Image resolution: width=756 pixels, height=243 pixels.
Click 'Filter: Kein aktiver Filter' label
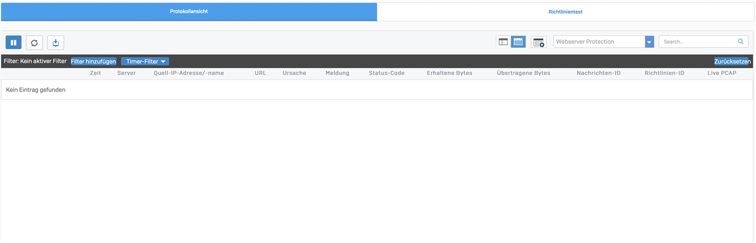pyautogui.click(x=35, y=61)
